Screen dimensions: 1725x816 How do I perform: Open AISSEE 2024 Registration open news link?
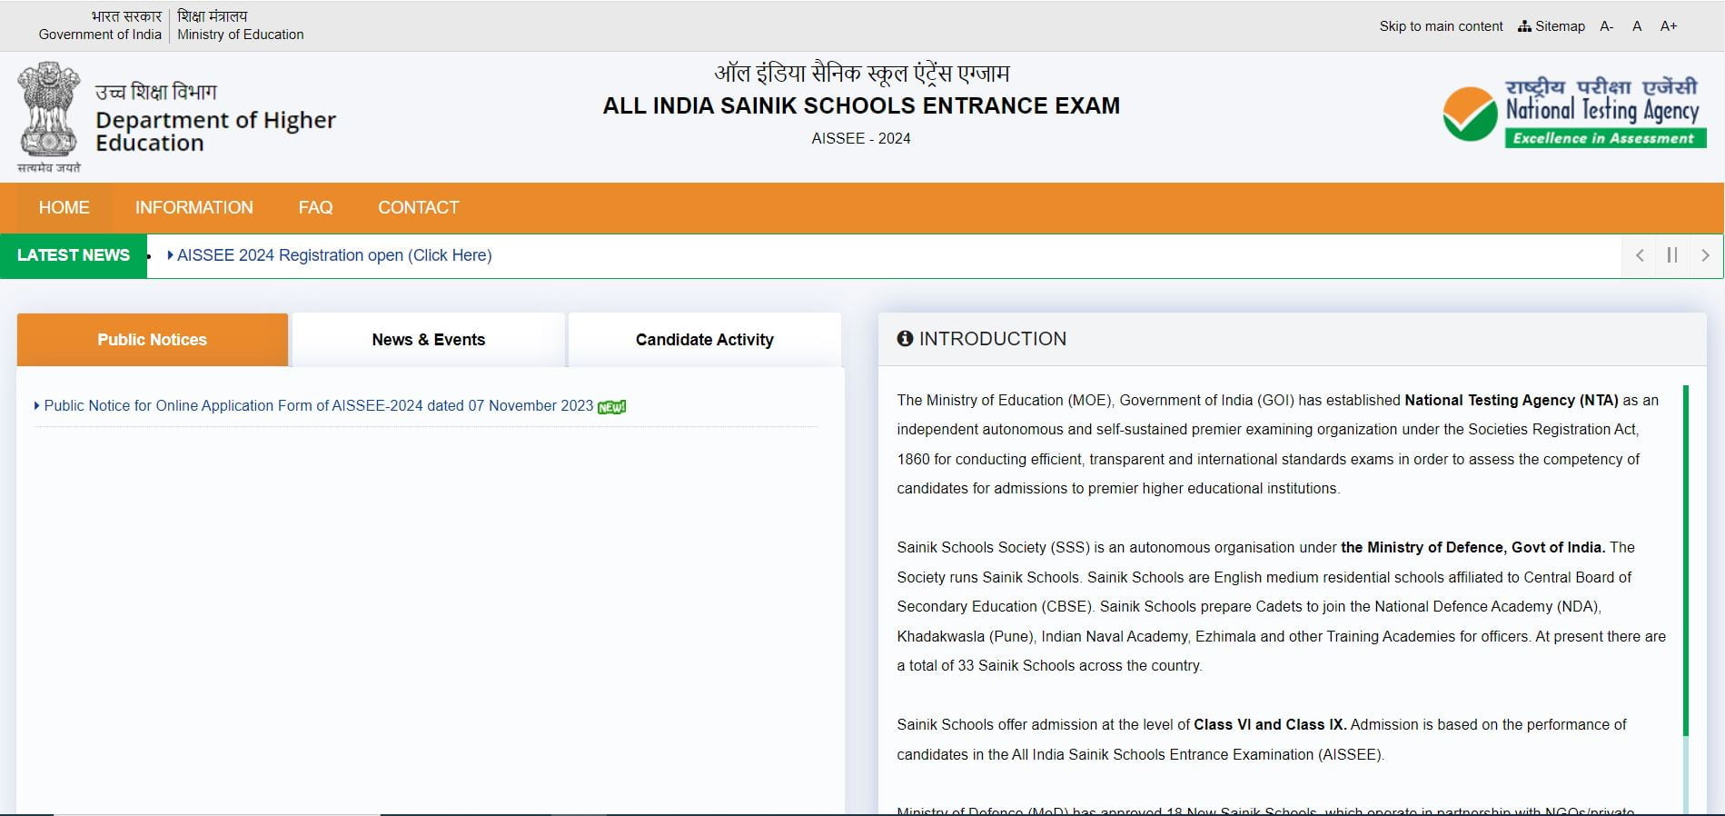point(334,255)
